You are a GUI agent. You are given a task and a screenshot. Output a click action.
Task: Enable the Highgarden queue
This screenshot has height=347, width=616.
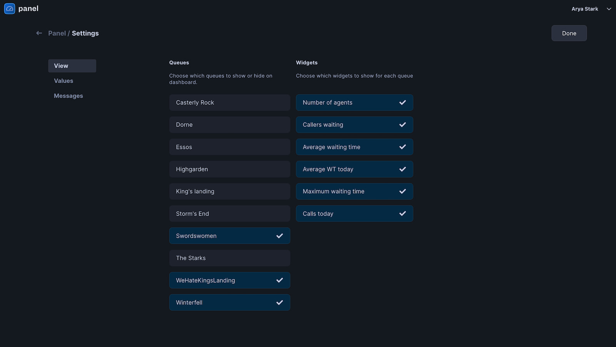point(229,169)
